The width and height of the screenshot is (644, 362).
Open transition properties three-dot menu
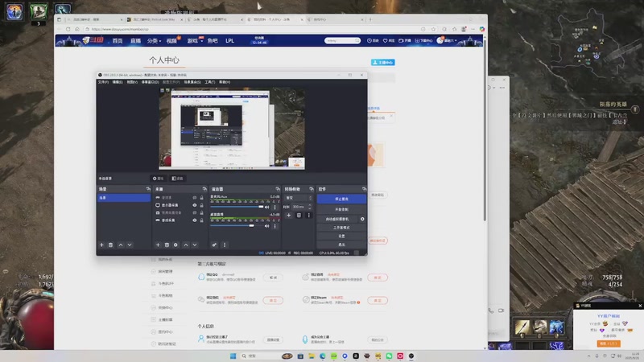click(308, 215)
